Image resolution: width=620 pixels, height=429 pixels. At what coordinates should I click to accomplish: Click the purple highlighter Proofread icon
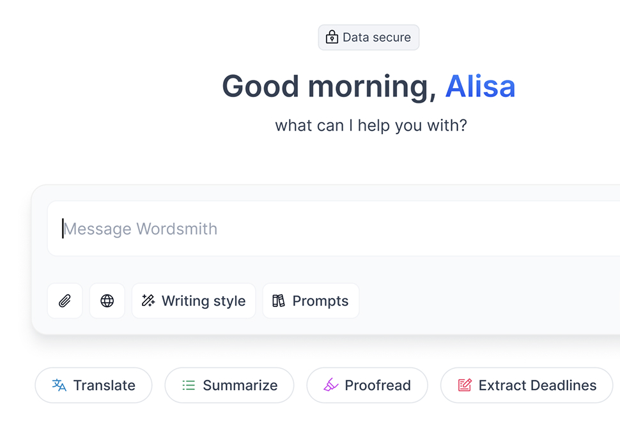click(330, 385)
